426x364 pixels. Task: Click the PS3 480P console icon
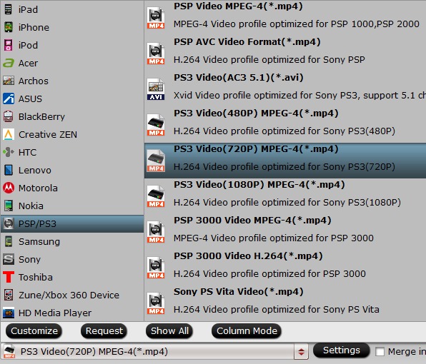(x=156, y=125)
